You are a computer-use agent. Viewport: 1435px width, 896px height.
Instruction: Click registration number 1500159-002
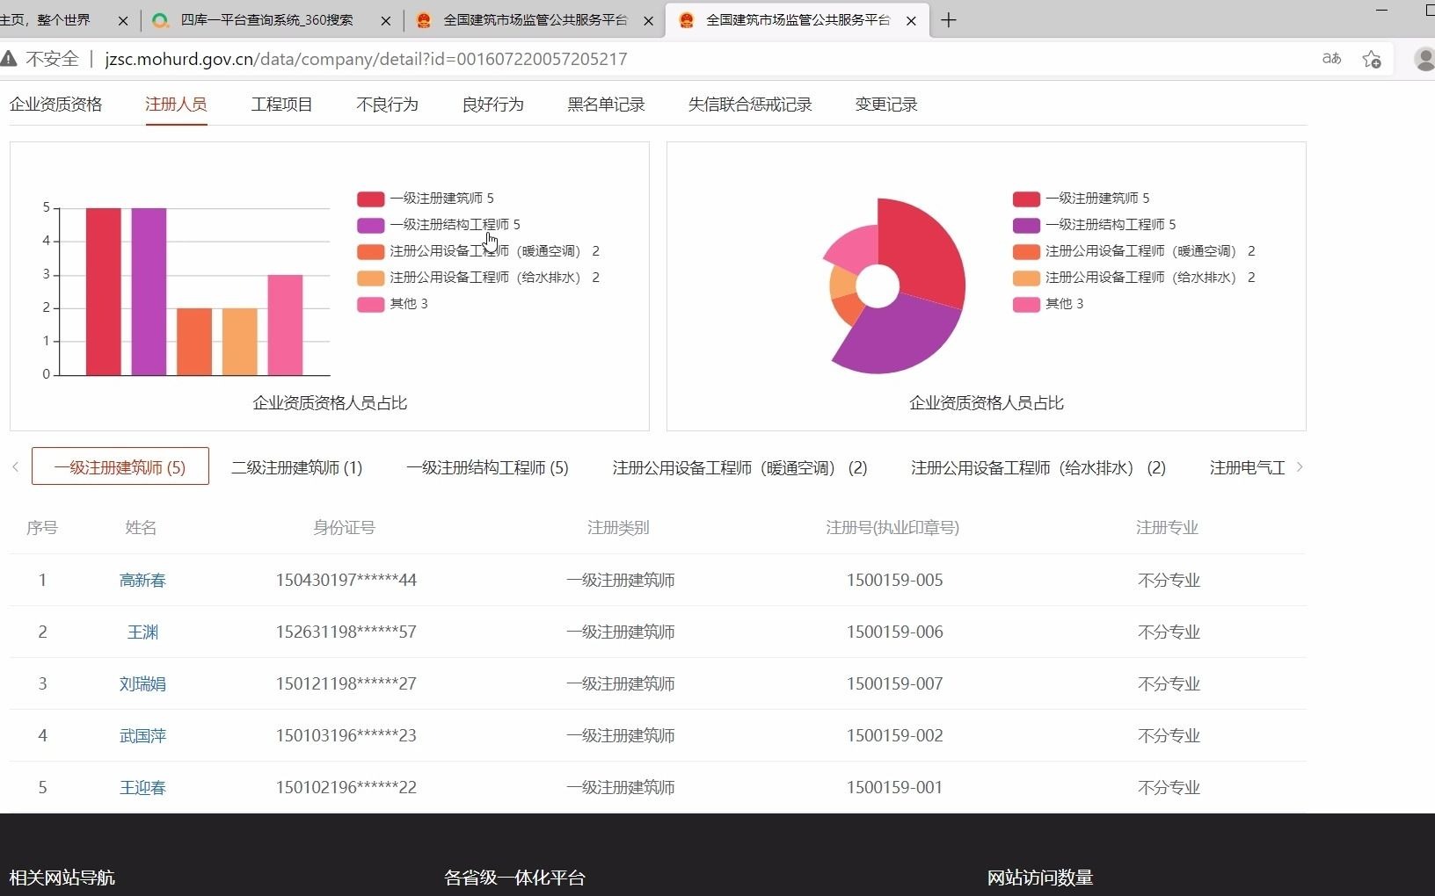click(894, 735)
